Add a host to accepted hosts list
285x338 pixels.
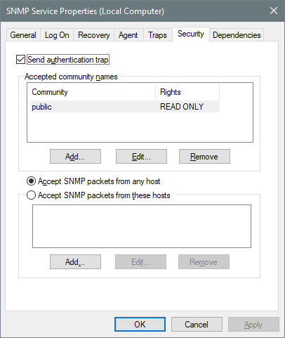click(x=75, y=261)
